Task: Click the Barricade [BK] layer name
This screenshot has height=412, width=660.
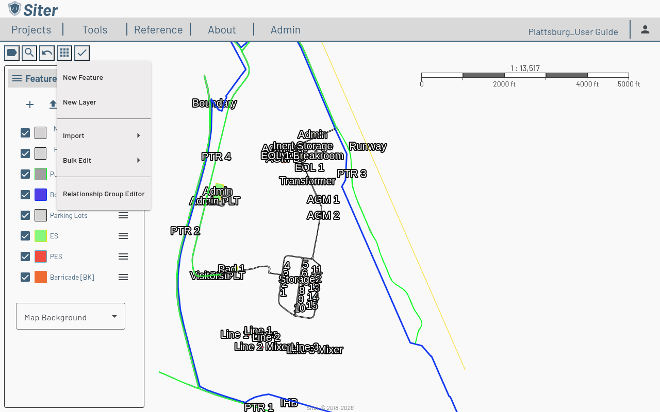Action: click(72, 277)
